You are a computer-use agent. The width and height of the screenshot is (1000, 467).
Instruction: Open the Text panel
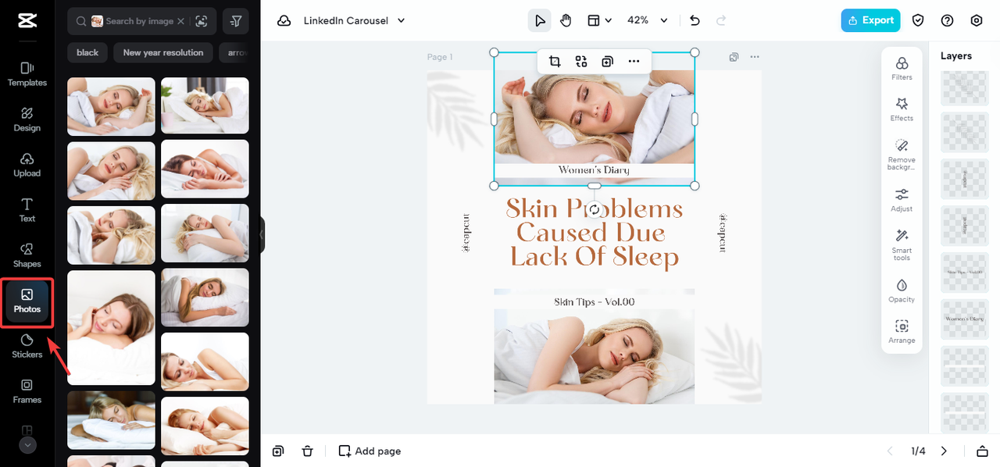[27, 209]
